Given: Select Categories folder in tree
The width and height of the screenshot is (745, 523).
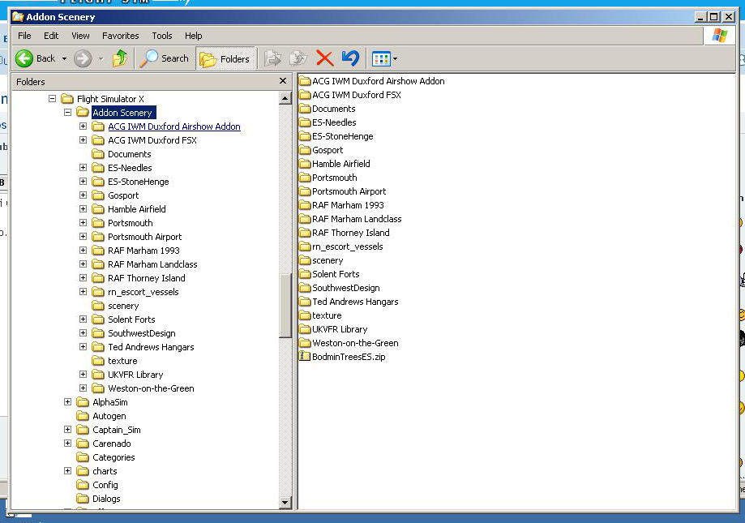Looking at the screenshot, I should point(113,457).
